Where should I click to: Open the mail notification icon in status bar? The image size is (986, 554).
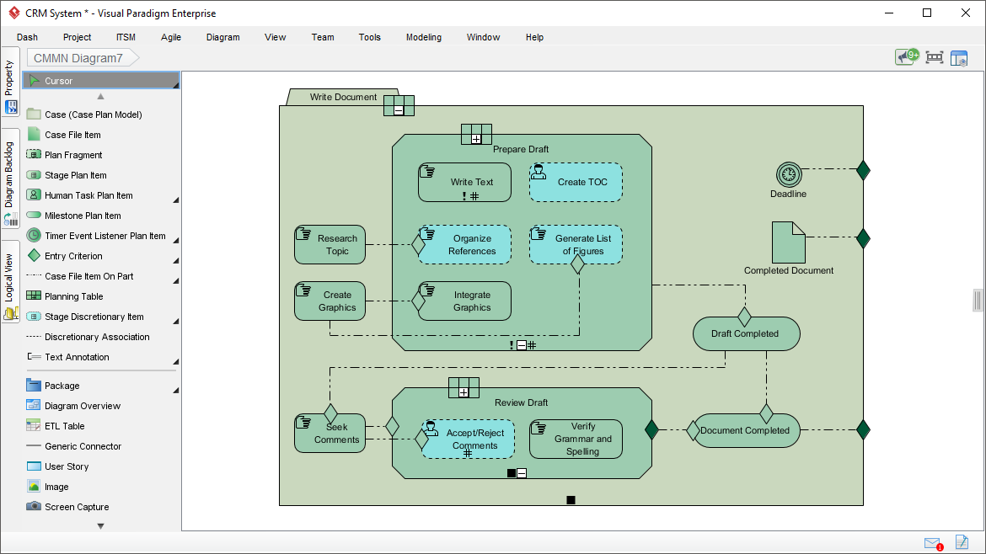click(932, 543)
